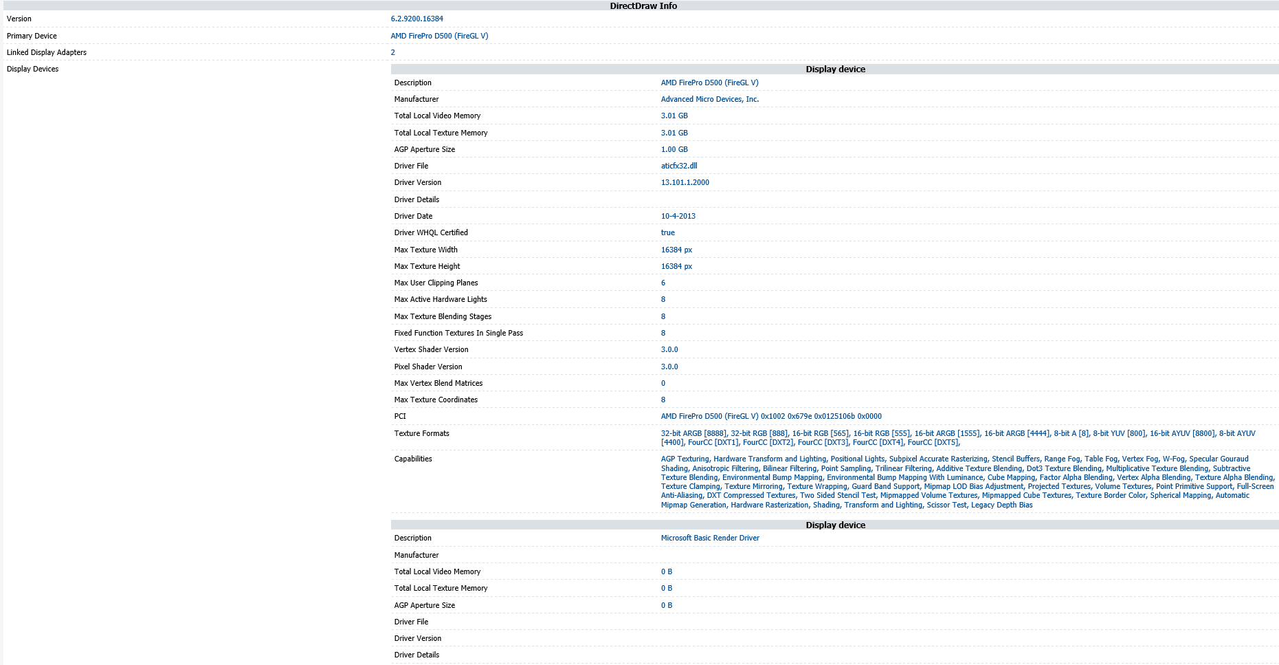Select description Microsoft Basic Render Driver
The height and width of the screenshot is (665, 1279).
click(x=710, y=538)
